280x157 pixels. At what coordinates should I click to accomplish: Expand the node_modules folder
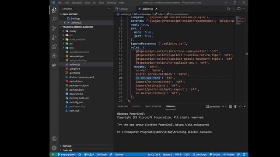(63, 39)
